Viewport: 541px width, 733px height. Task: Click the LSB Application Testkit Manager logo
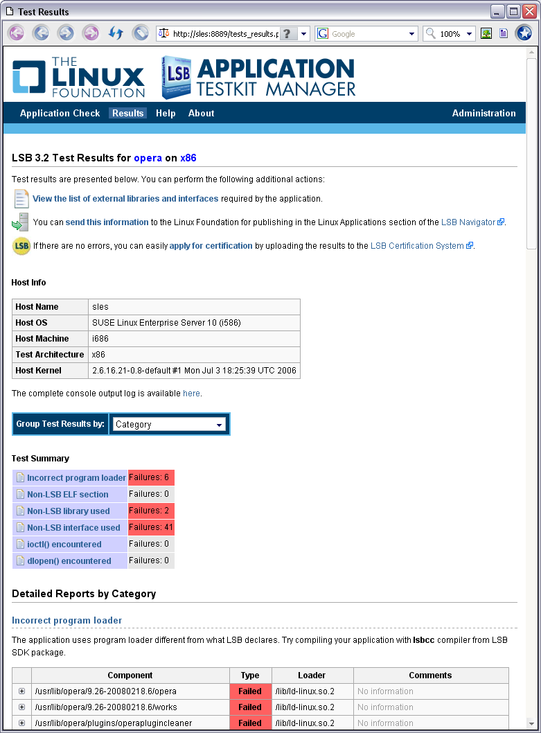point(258,77)
